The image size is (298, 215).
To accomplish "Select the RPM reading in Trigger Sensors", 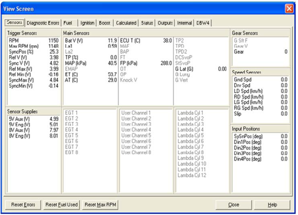I will click(x=33, y=41).
